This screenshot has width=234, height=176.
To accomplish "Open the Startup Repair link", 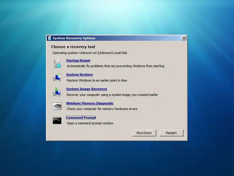I will pyautogui.click(x=78, y=60).
